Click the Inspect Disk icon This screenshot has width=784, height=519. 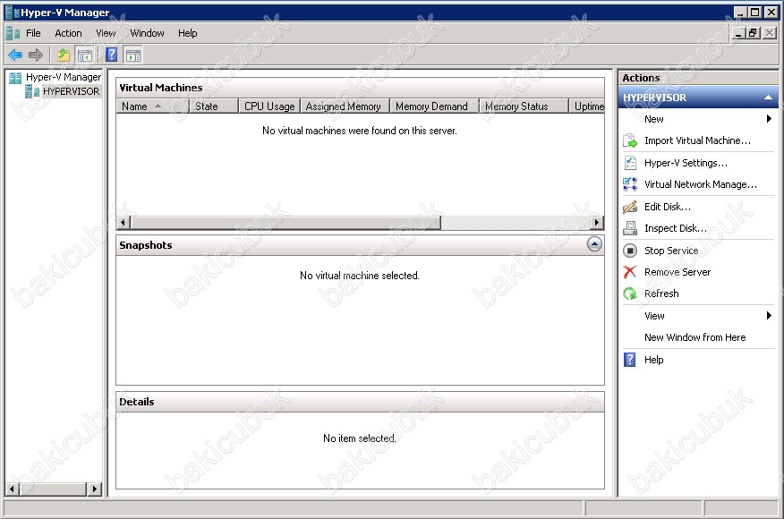pos(630,228)
